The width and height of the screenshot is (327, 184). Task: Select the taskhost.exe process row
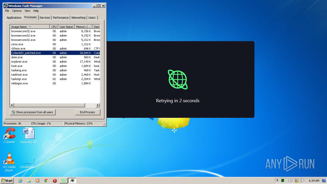[x=55, y=75]
